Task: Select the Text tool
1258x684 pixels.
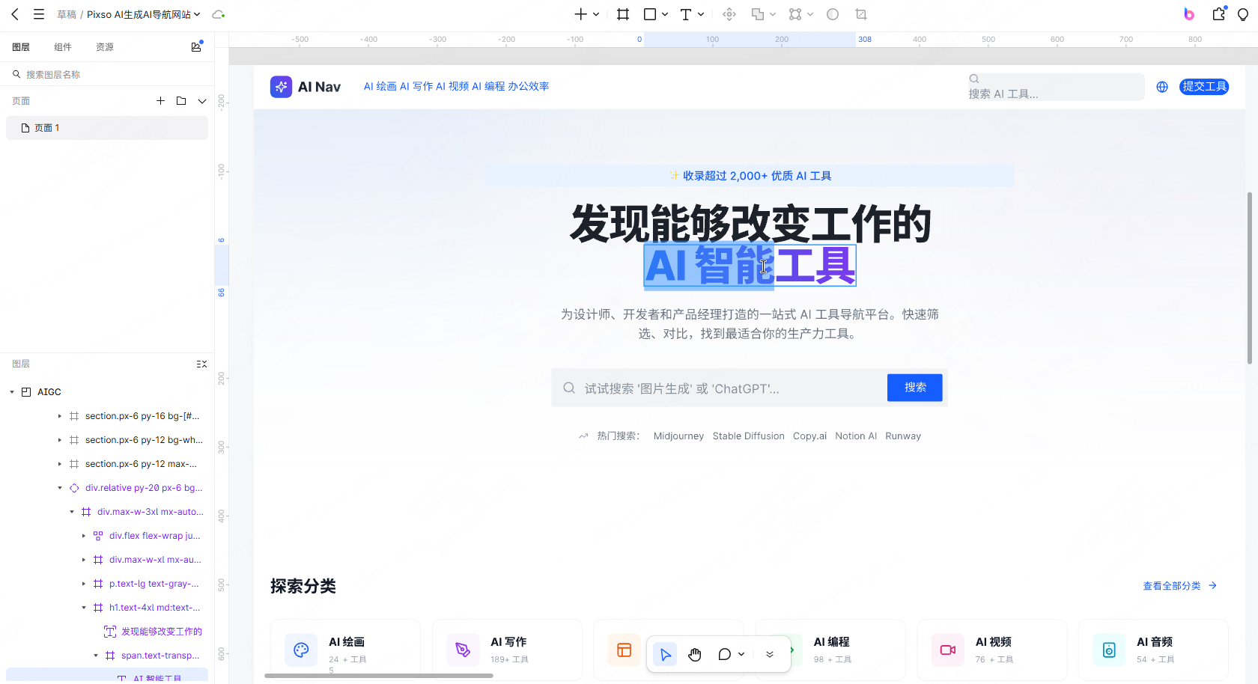Action: click(685, 14)
